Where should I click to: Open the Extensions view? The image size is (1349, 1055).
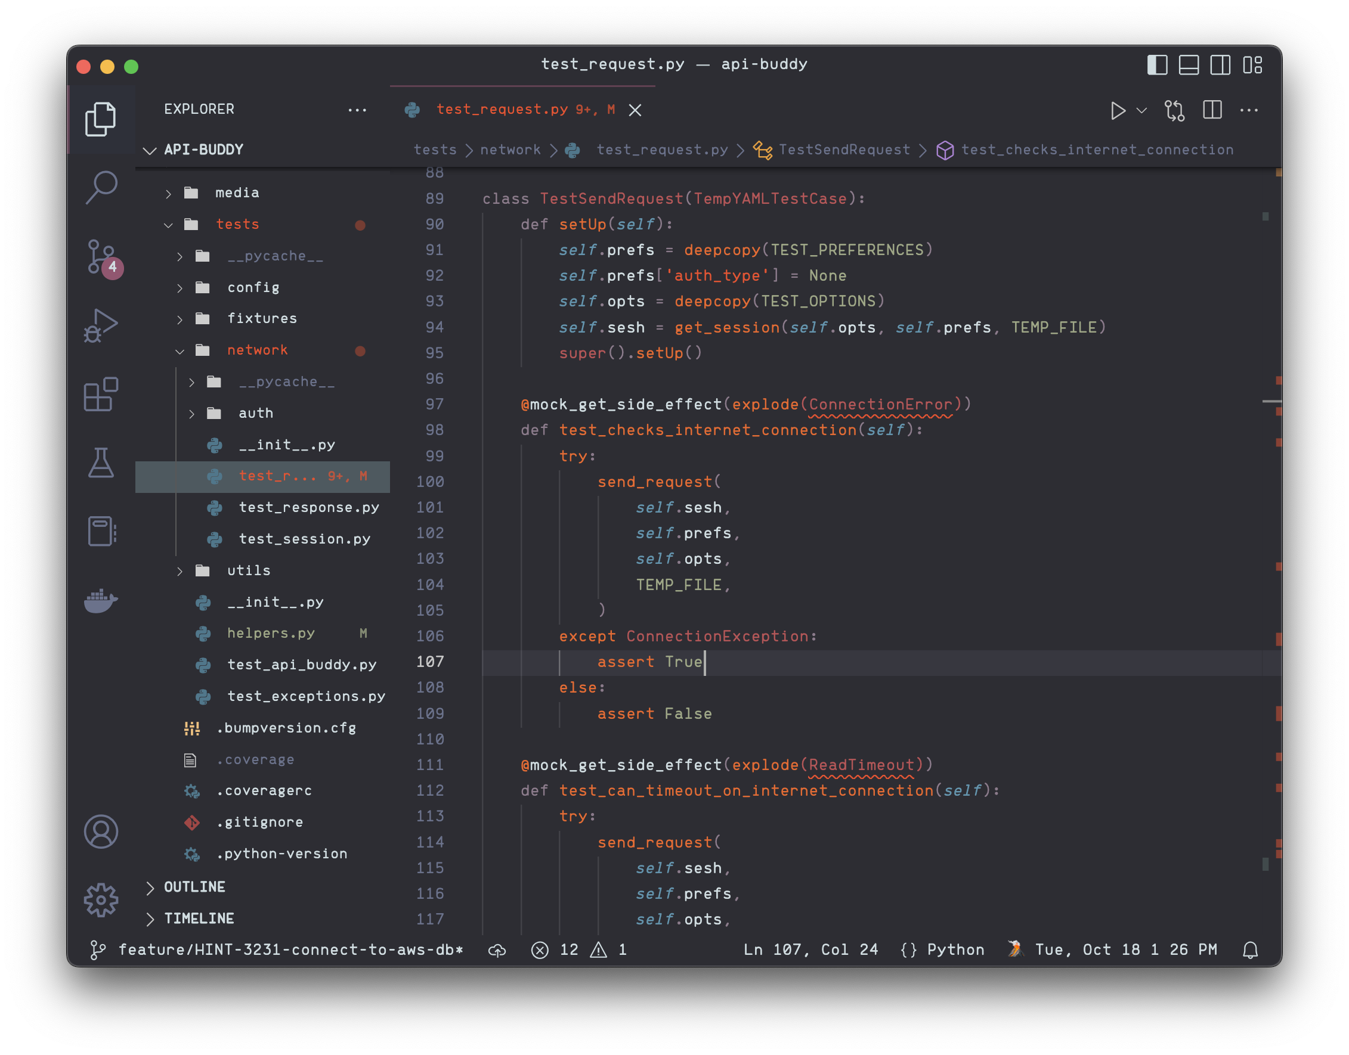[101, 394]
